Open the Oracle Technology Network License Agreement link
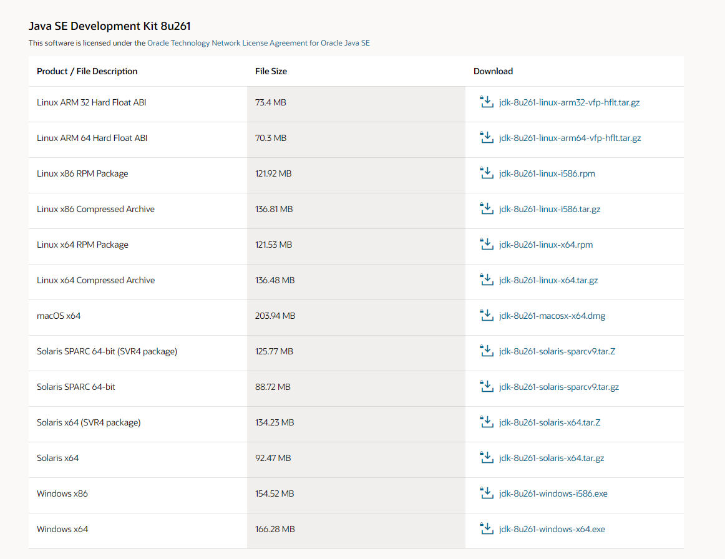The height and width of the screenshot is (559, 725). [258, 43]
